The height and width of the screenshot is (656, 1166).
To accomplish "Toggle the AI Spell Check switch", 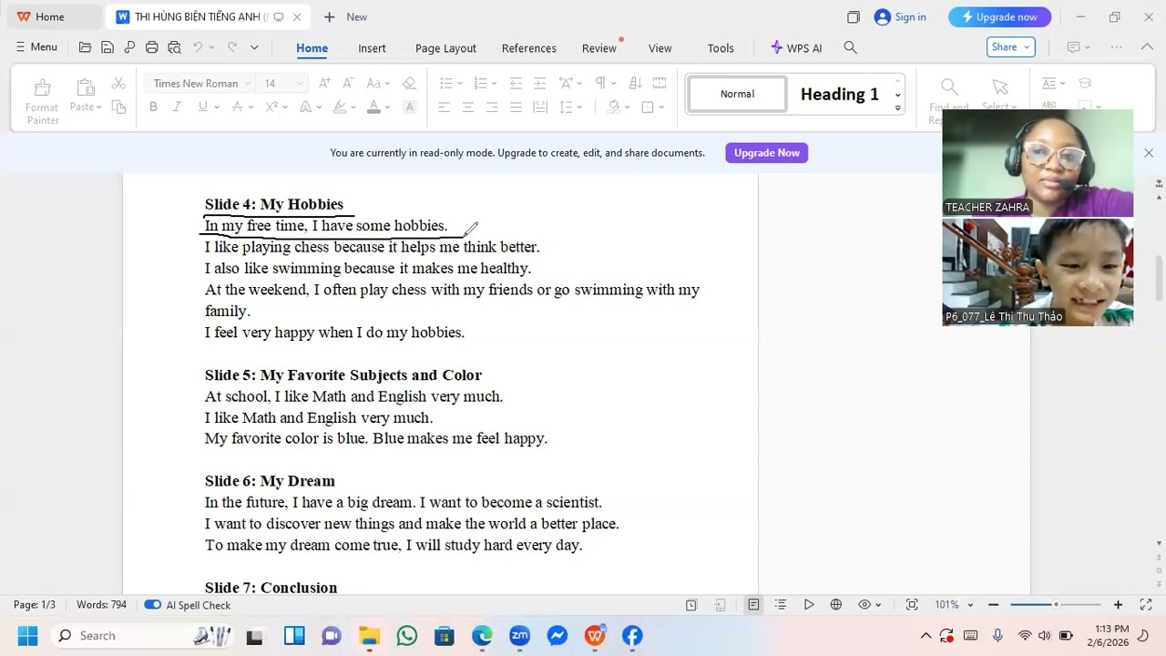I will point(152,605).
